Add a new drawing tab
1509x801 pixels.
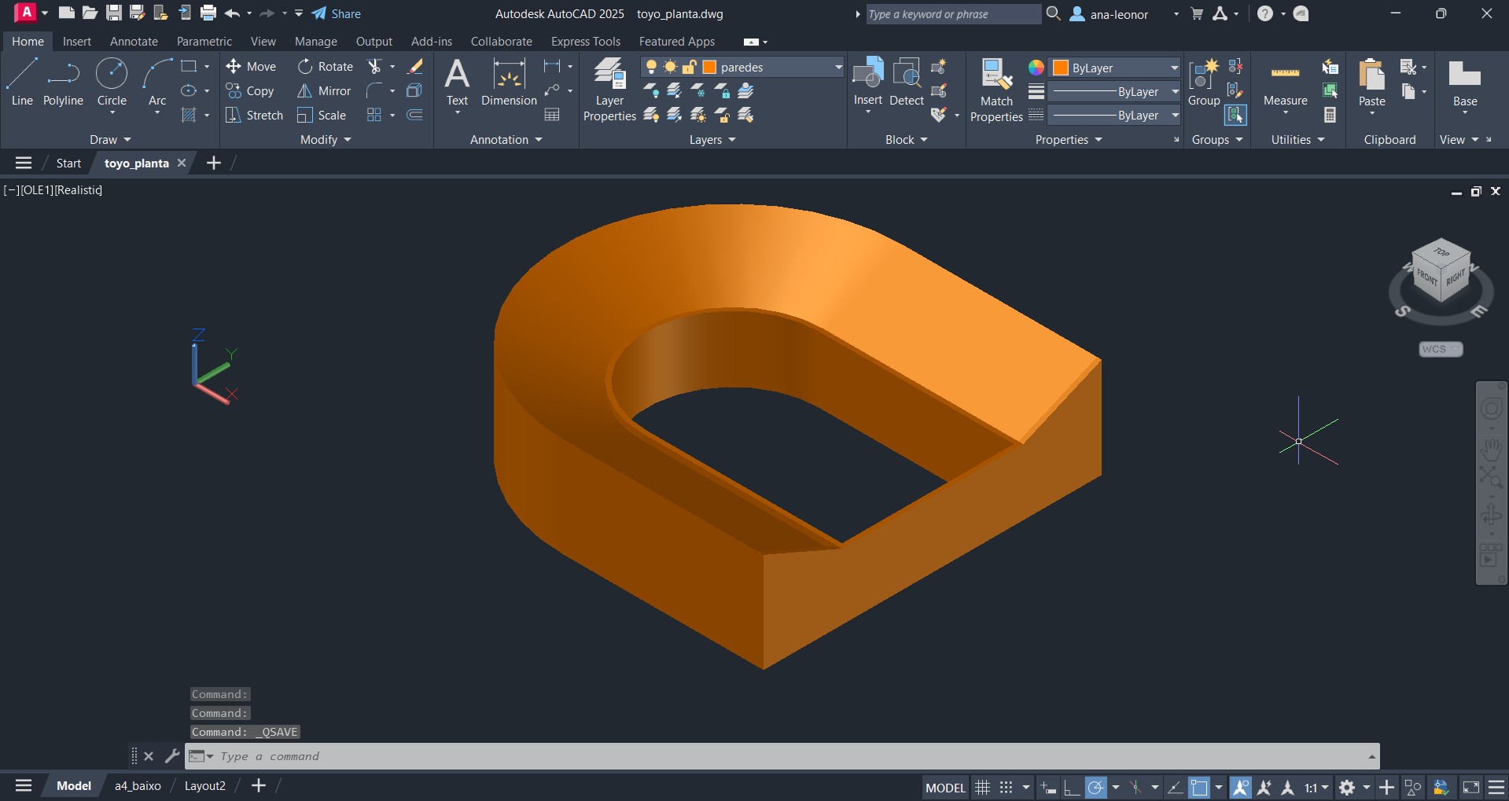click(213, 163)
